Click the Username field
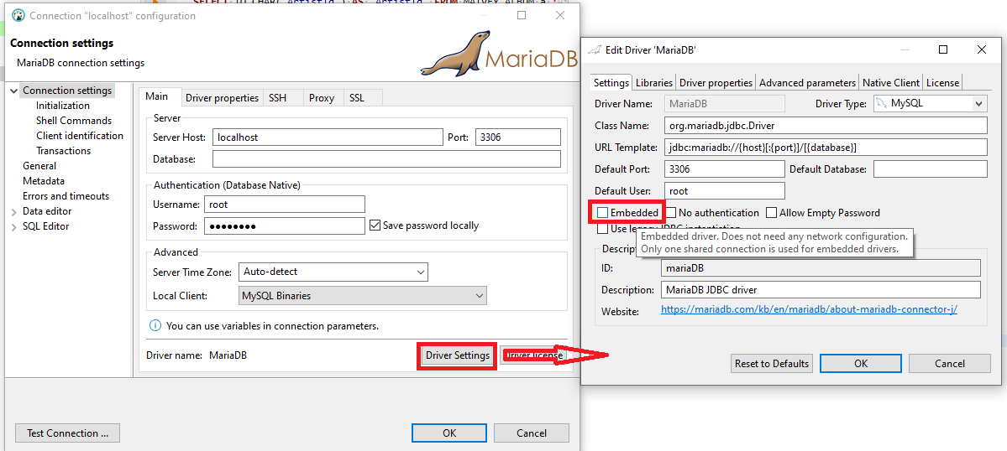Viewport: 1007px width, 451px height. (285, 205)
